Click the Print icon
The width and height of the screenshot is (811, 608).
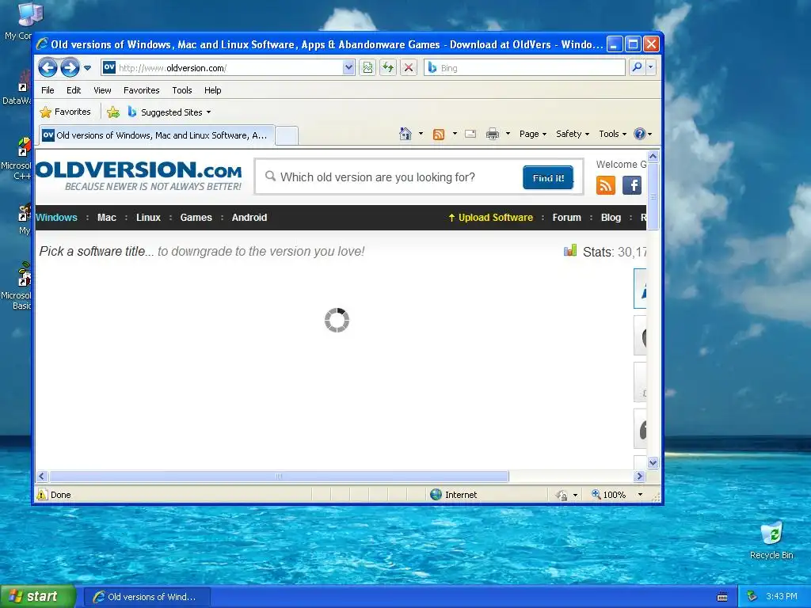point(493,134)
